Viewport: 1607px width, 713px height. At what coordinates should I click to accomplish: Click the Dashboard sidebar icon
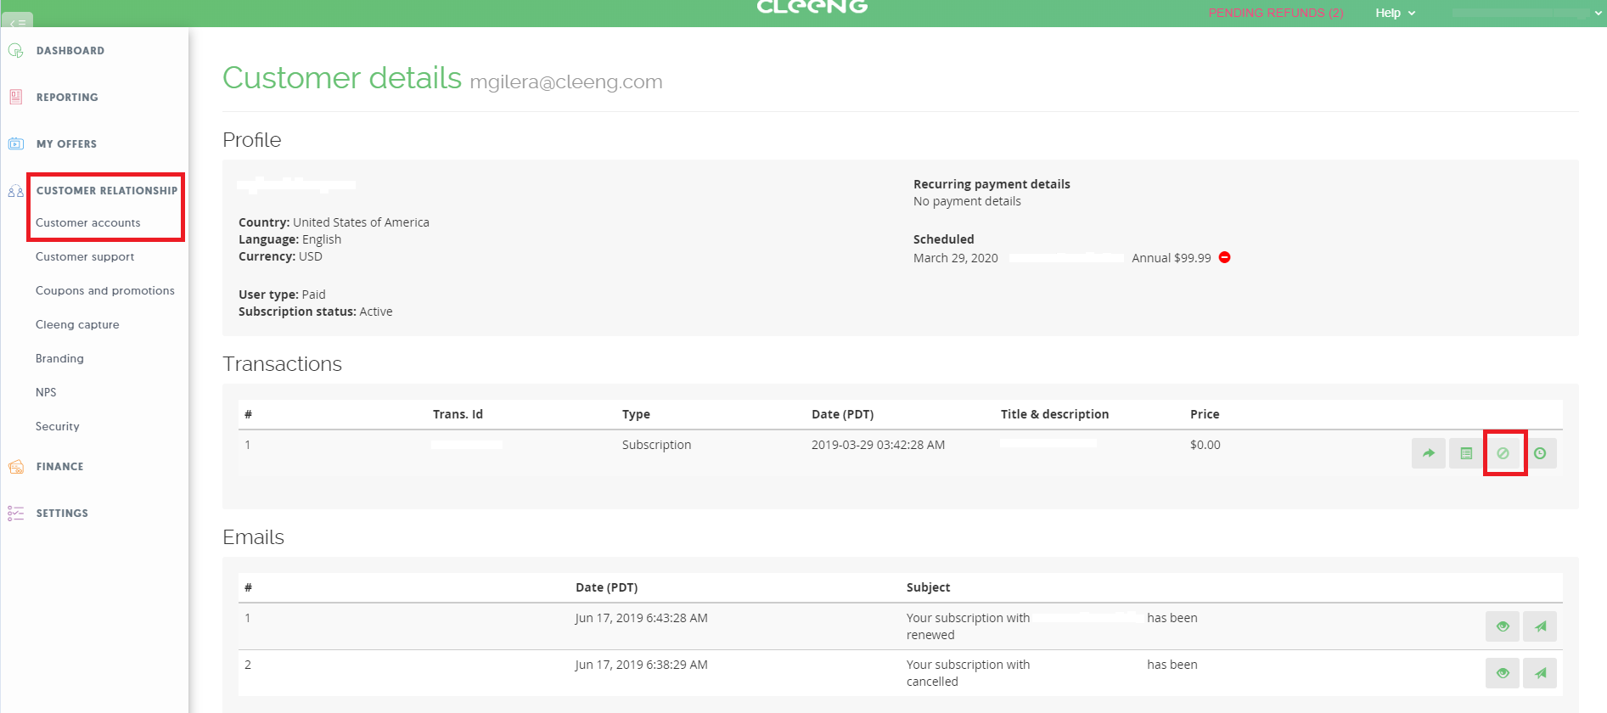pyautogui.click(x=15, y=51)
